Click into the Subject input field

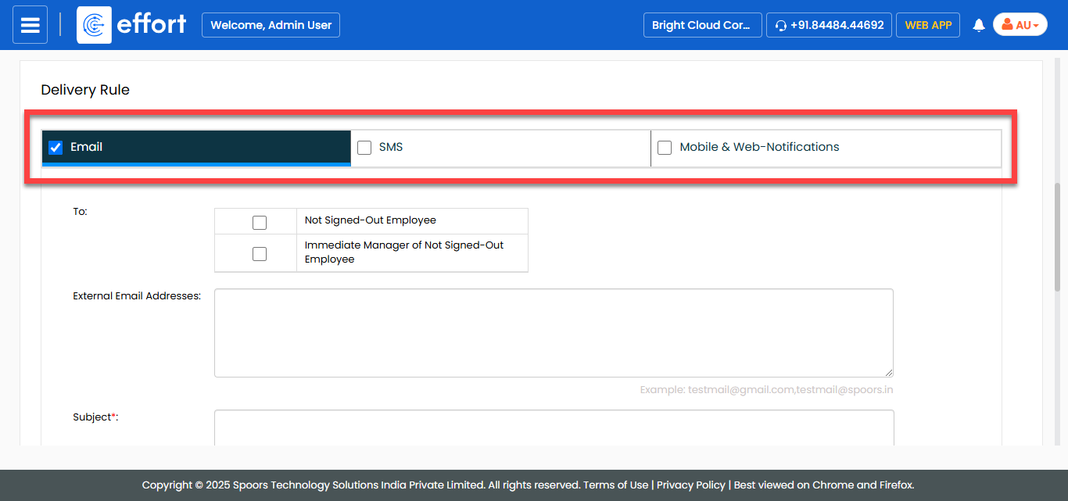pyautogui.click(x=553, y=427)
